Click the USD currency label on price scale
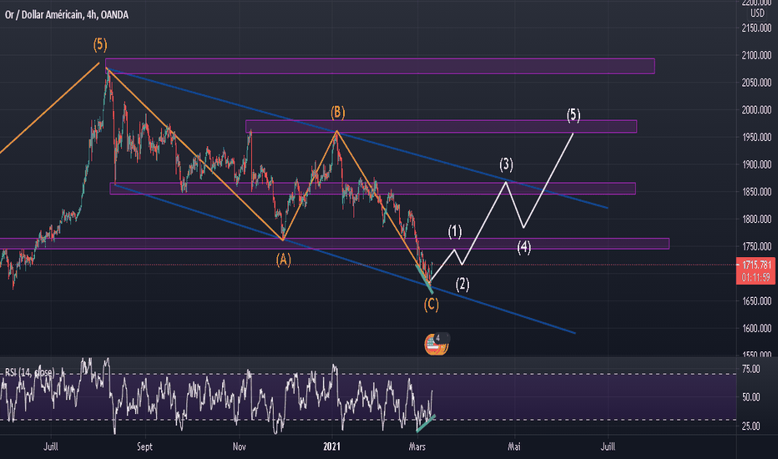 tap(757, 13)
